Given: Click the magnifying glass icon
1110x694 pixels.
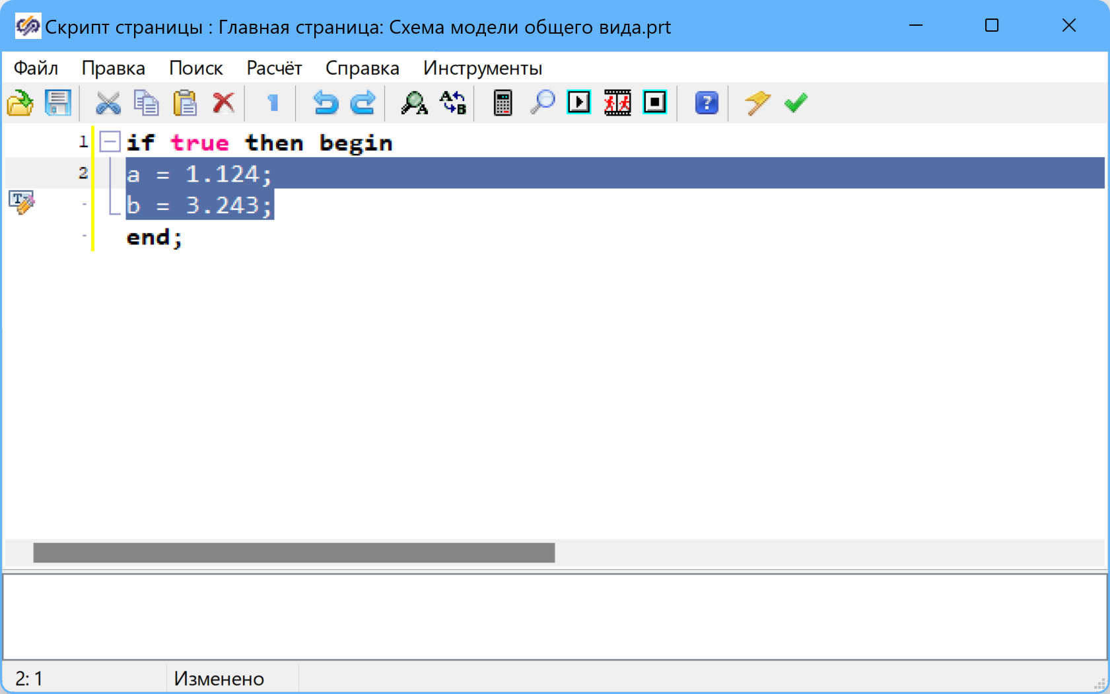Looking at the screenshot, I should point(542,103).
